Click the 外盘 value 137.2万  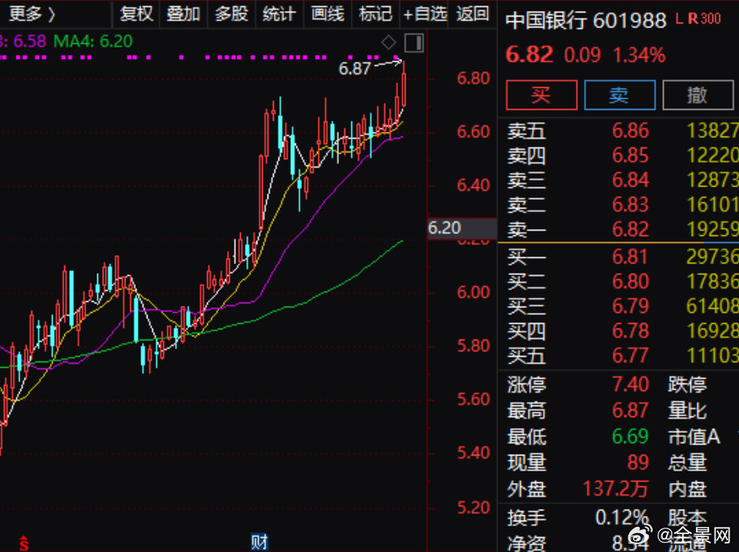616,489
